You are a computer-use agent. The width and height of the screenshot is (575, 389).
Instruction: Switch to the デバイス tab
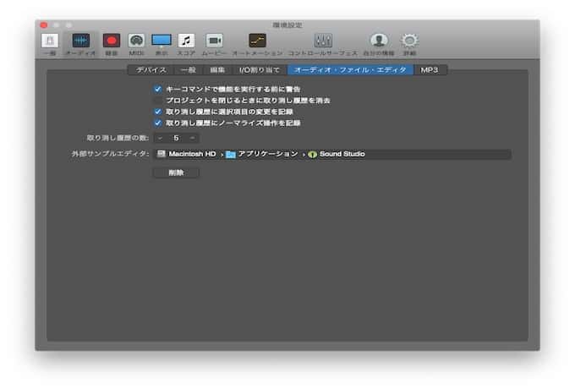point(151,69)
